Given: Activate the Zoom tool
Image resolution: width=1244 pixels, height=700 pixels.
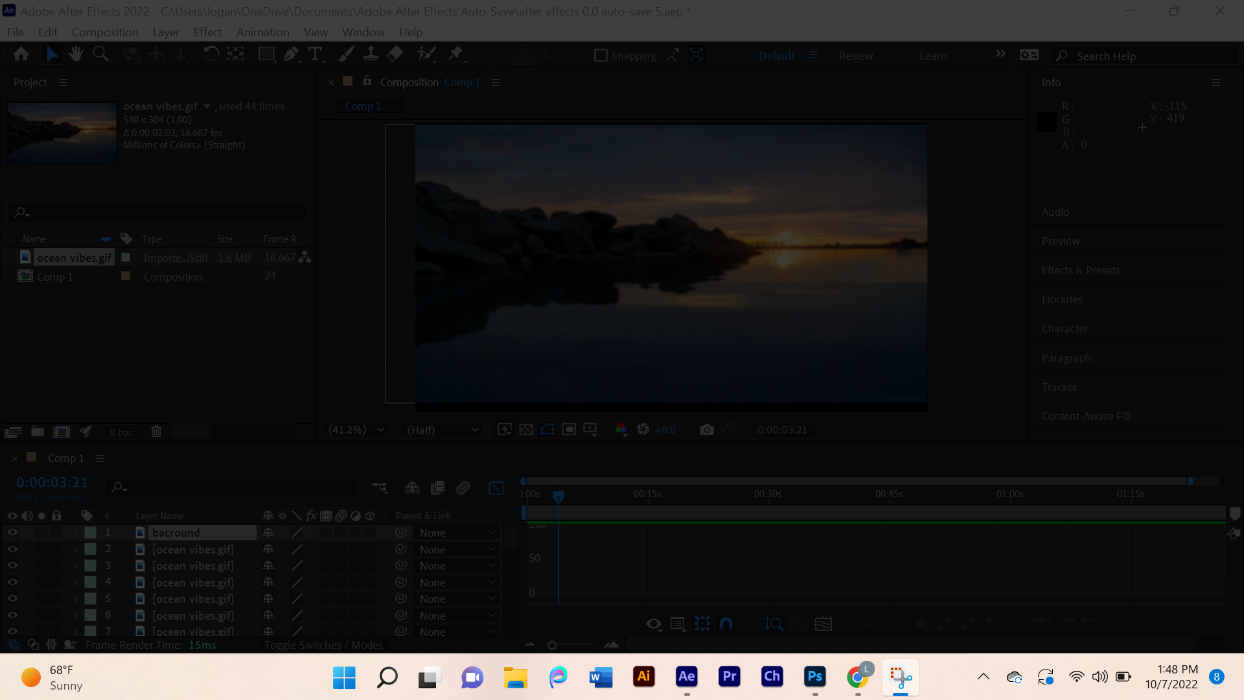Looking at the screenshot, I should 100,54.
